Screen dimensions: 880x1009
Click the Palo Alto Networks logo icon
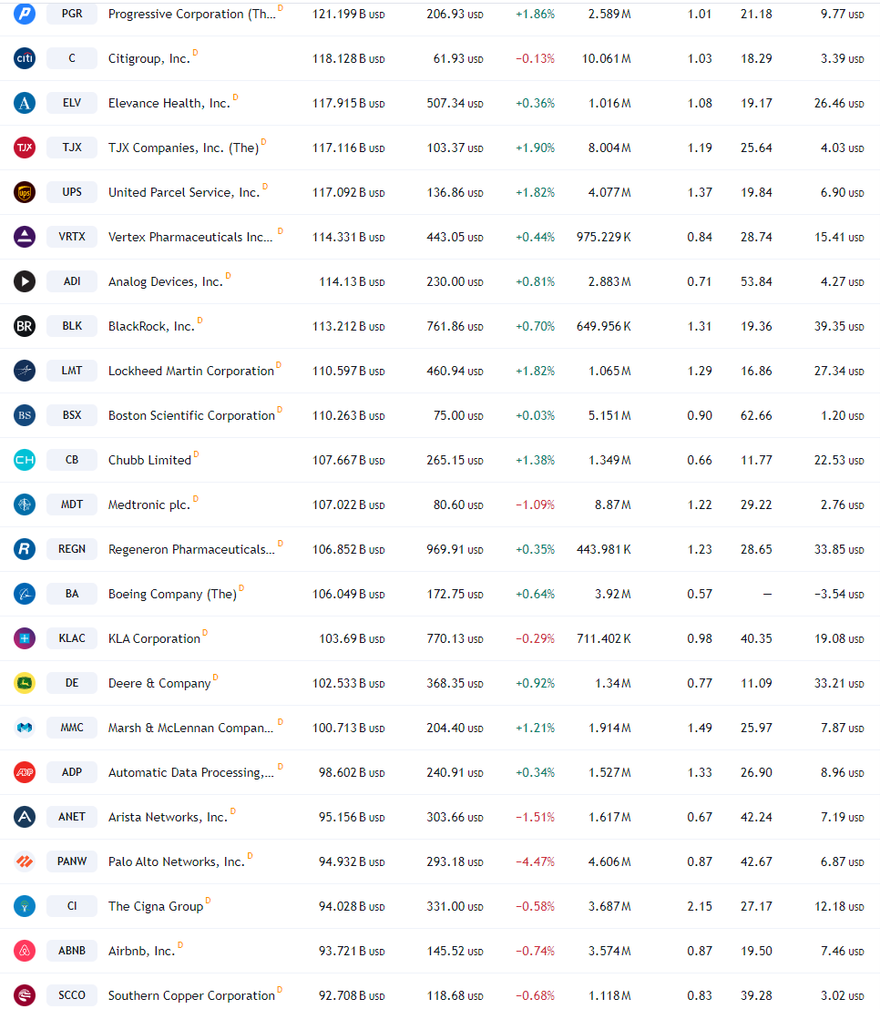tap(25, 861)
